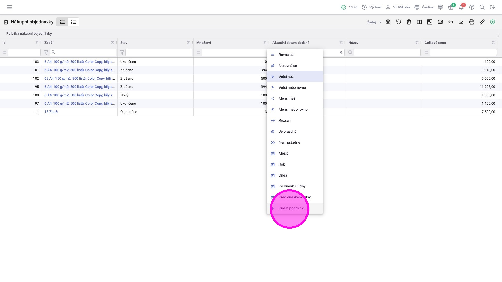Click the printer icon in toolbar
502x282 pixels.
tap(471, 22)
